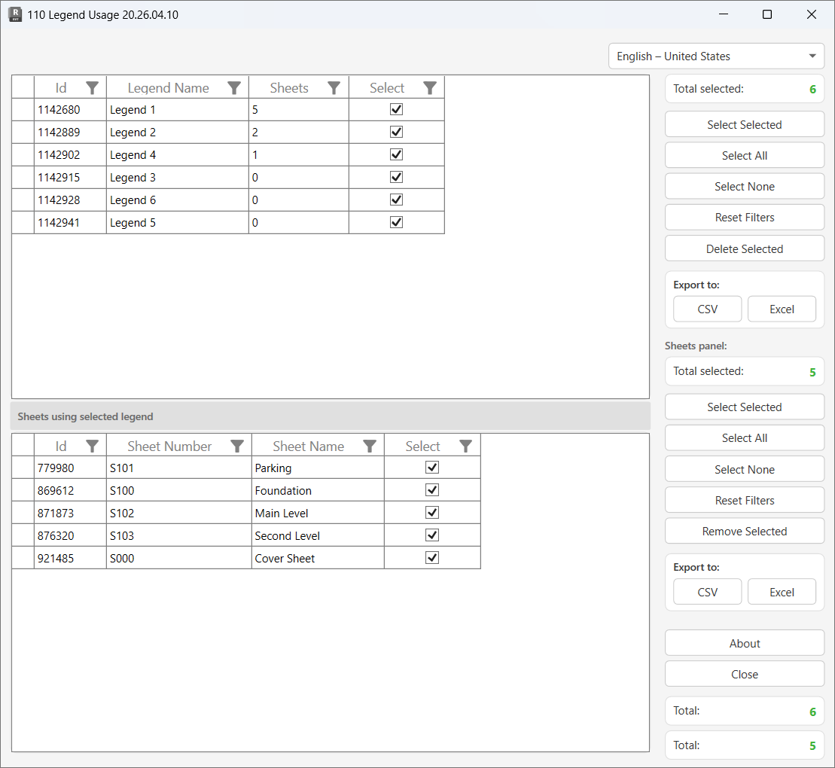Screen dimensions: 835x768
Task: Click the Delete Selected button
Action: point(744,248)
